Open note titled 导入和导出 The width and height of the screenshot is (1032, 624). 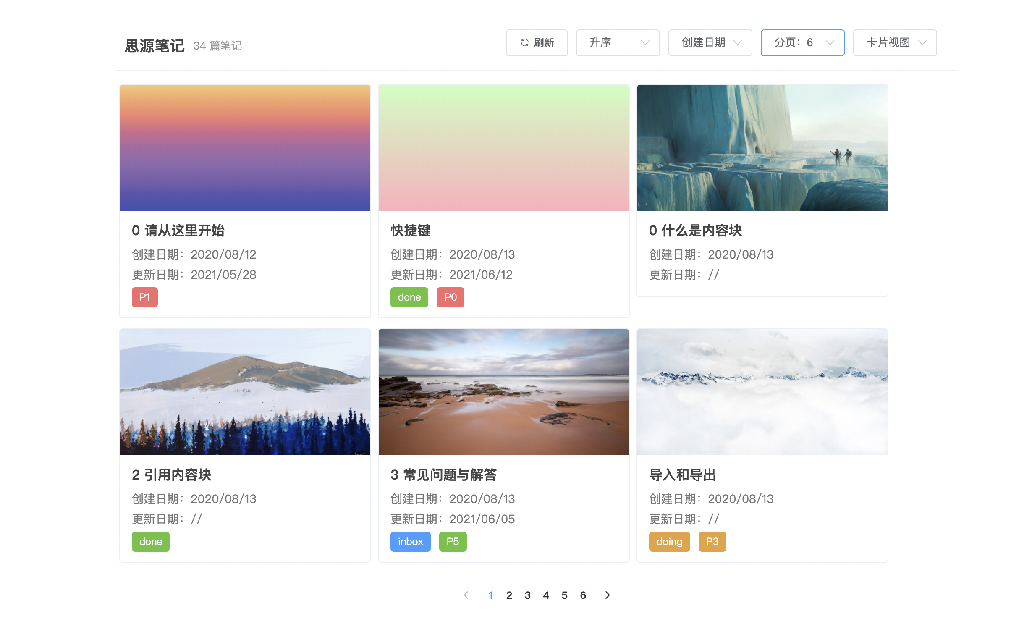[682, 475]
